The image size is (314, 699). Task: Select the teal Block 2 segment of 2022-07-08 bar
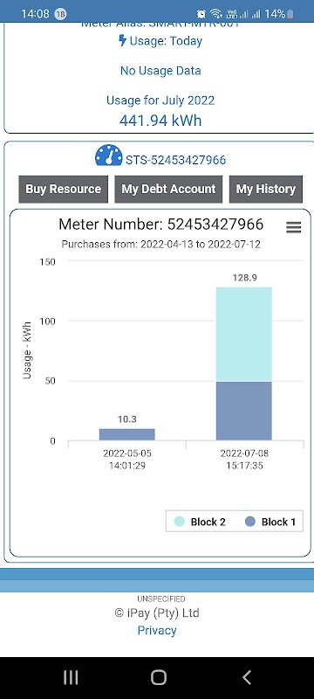(243, 335)
